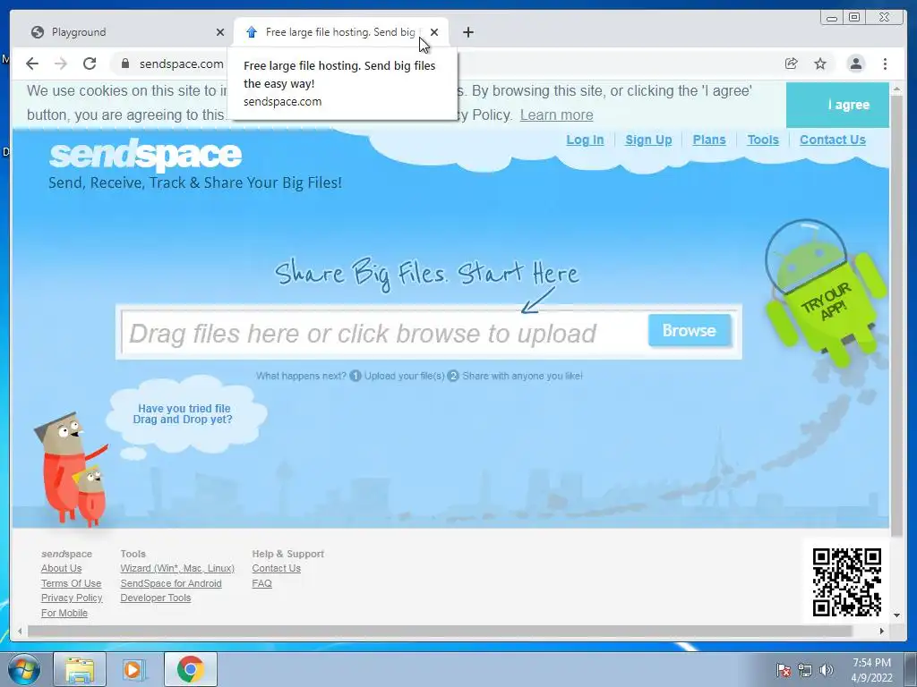The width and height of the screenshot is (917, 687).
Task: Close the Playground tab
Action: coord(220,32)
